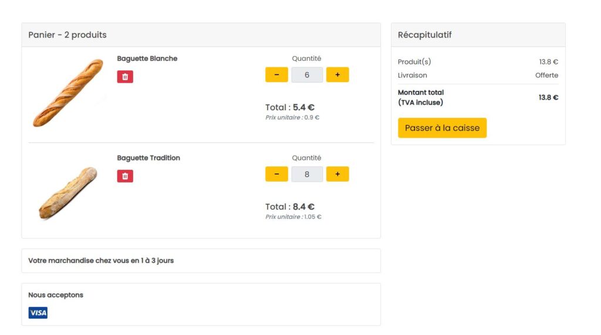Click the Baguette Blanche quantity field
The width and height of the screenshot is (601, 335).
(x=307, y=75)
